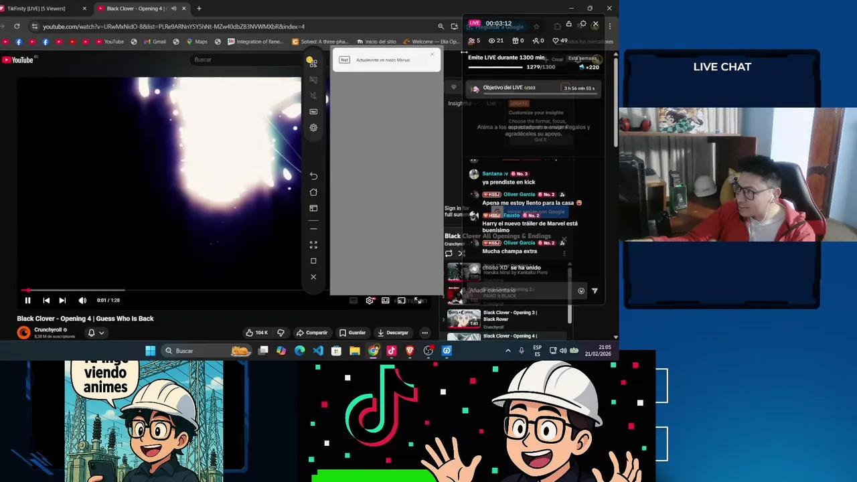Dismiss the modo Manual notification
857x482 pixels.
pos(433,54)
